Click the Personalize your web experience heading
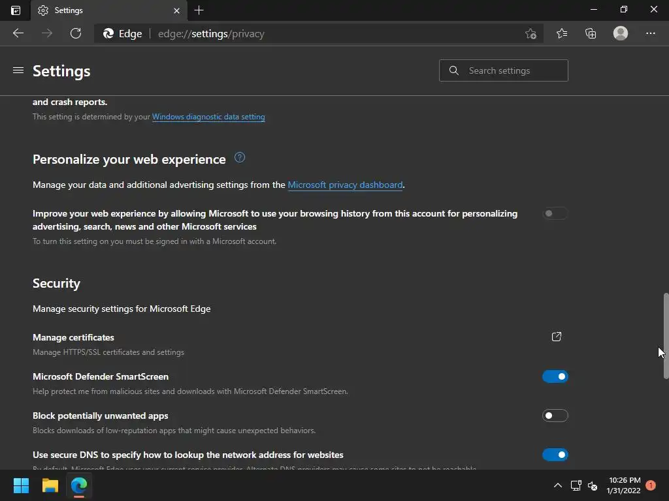The height and width of the screenshot is (501, 669). [x=129, y=159]
